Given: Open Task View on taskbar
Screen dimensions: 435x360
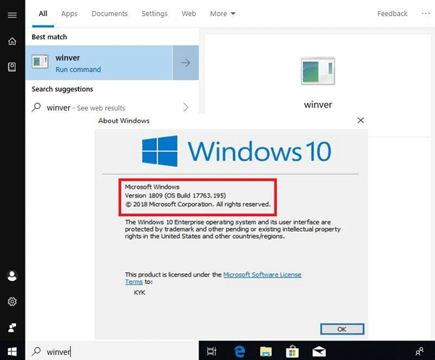Looking at the screenshot, I should click(x=212, y=351).
